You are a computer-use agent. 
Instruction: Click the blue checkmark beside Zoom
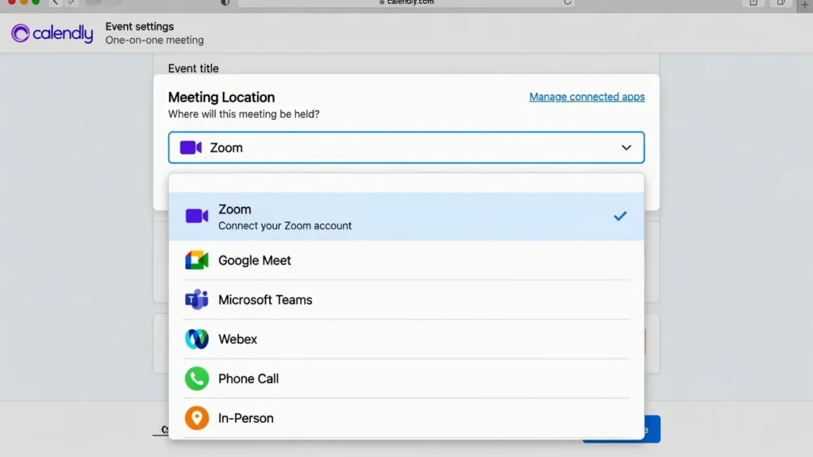(x=620, y=216)
